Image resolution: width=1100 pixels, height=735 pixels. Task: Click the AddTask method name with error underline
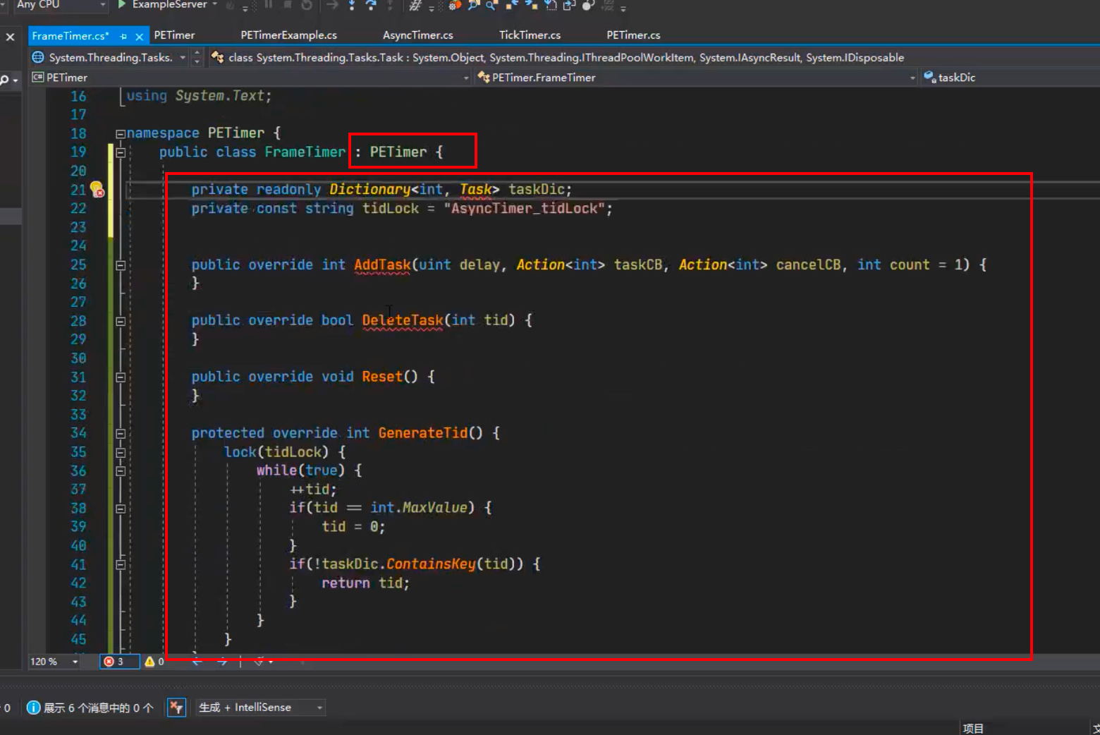(382, 265)
